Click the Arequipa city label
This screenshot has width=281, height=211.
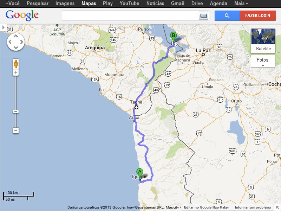click(95, 47)
